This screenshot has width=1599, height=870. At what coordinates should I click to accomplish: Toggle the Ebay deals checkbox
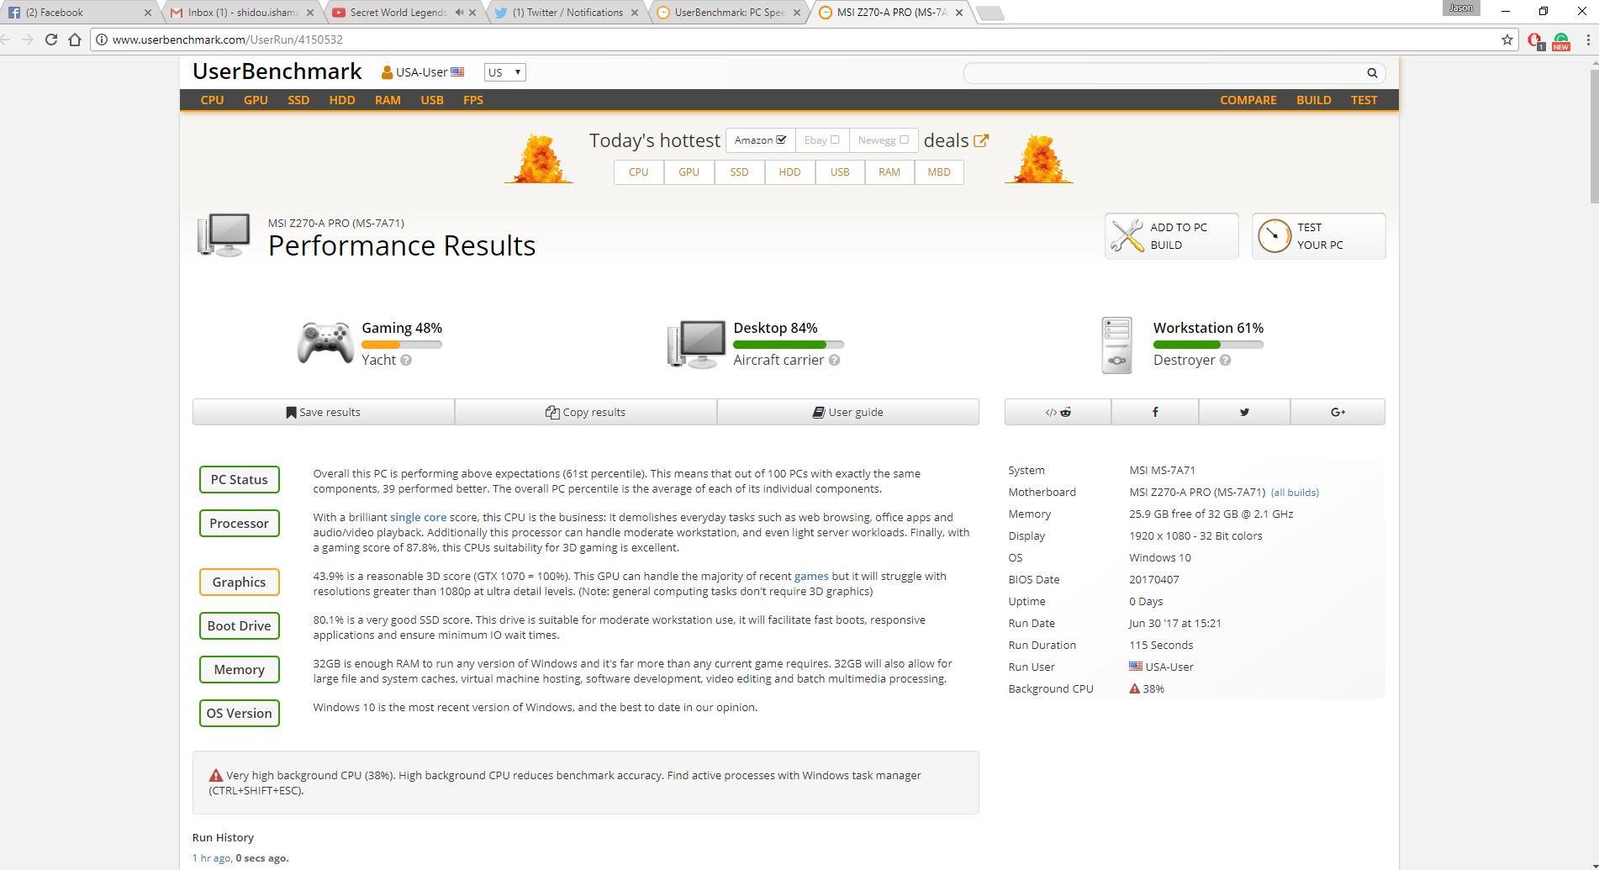tap(835, 140)
